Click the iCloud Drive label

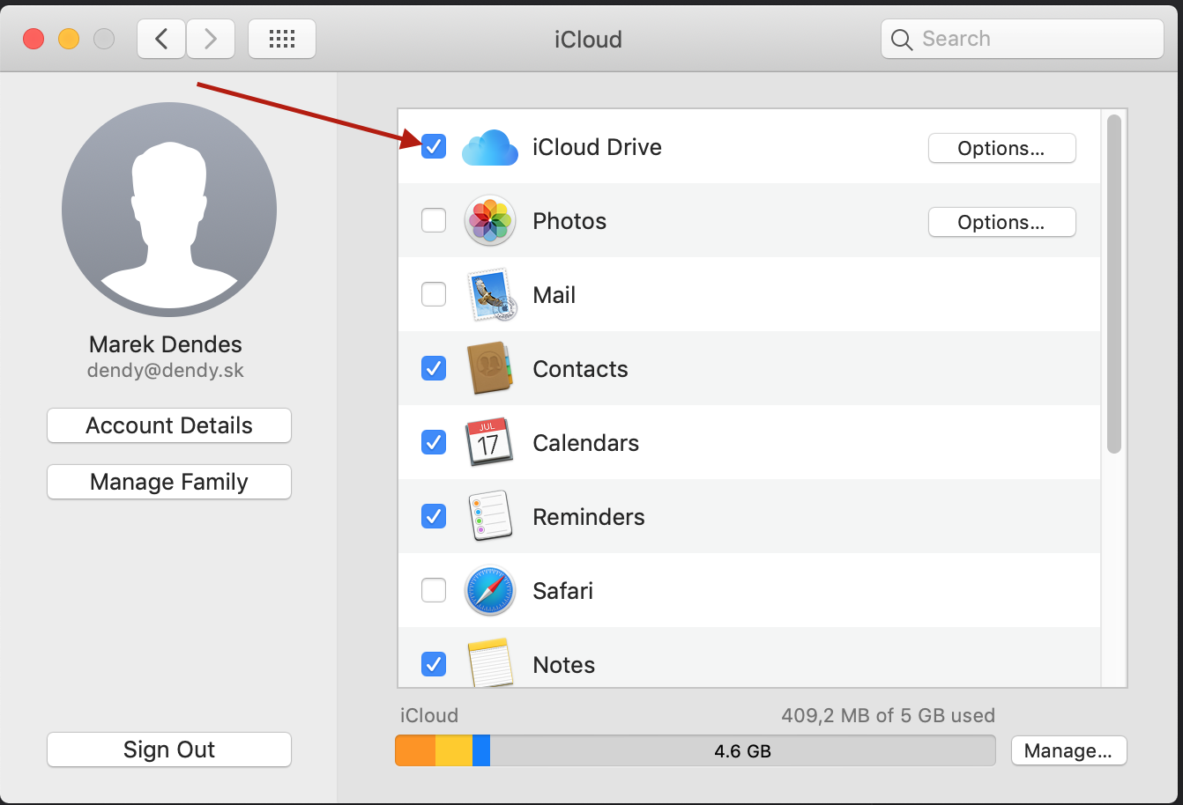597,147
